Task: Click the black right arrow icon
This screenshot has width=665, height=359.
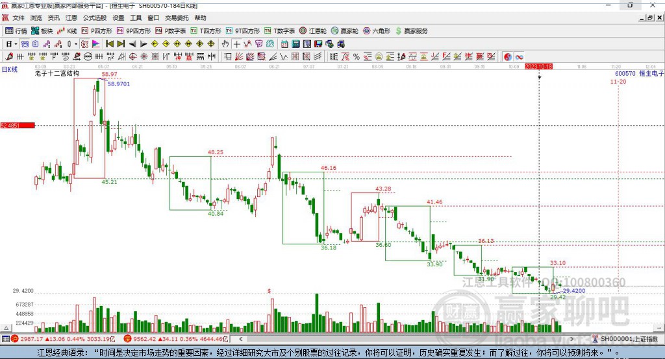Action: click(x=144, y=43)
